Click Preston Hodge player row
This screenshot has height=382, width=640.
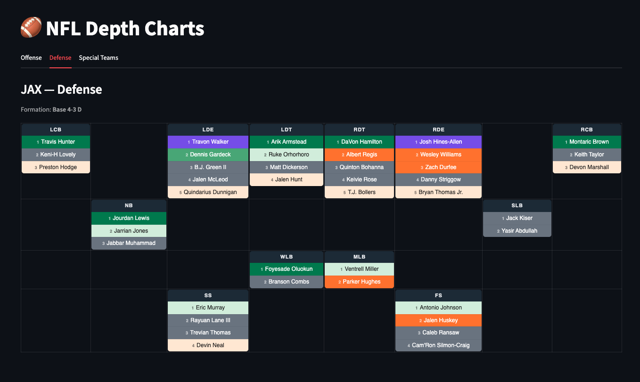[56, 167]
